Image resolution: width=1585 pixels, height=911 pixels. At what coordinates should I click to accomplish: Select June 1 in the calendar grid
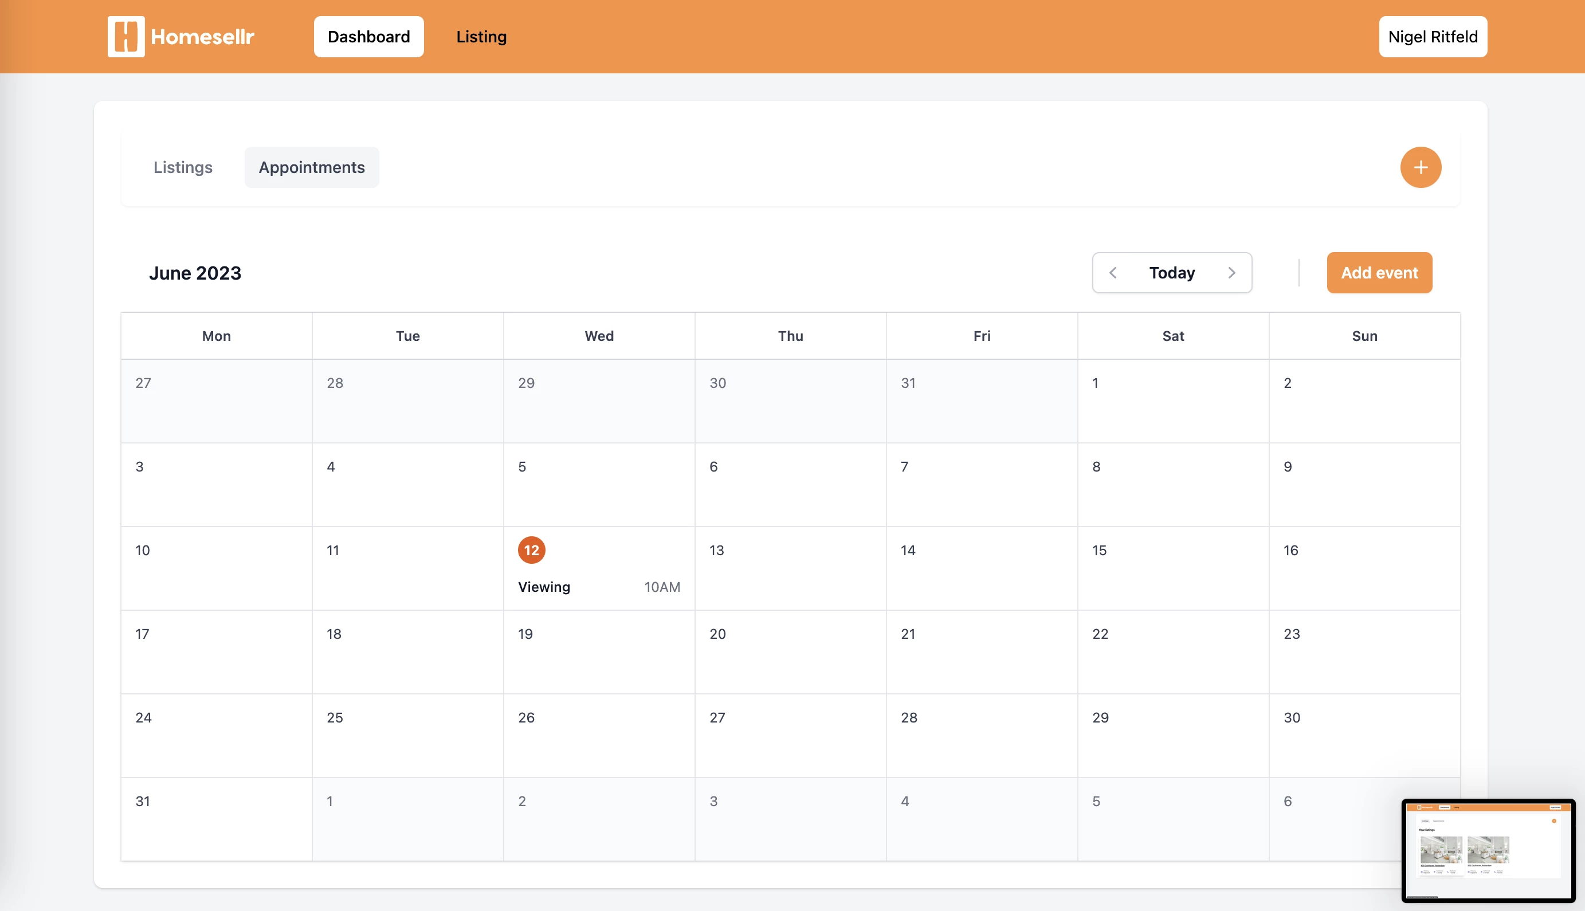pos(1173,401)
